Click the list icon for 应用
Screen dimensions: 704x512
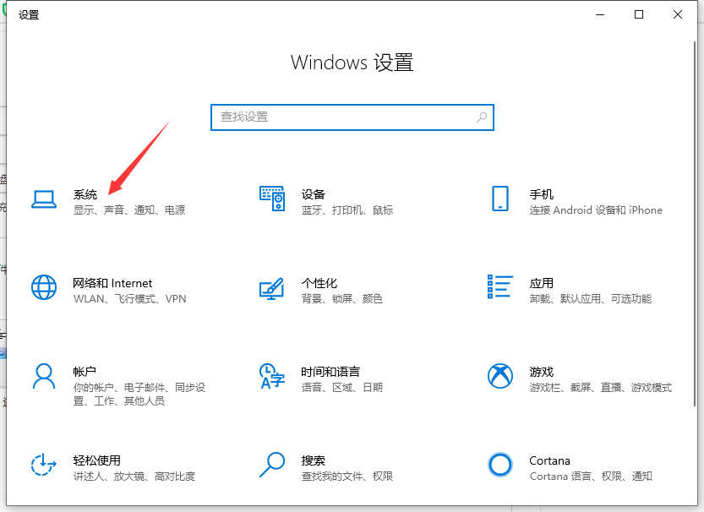coord(499,287)
